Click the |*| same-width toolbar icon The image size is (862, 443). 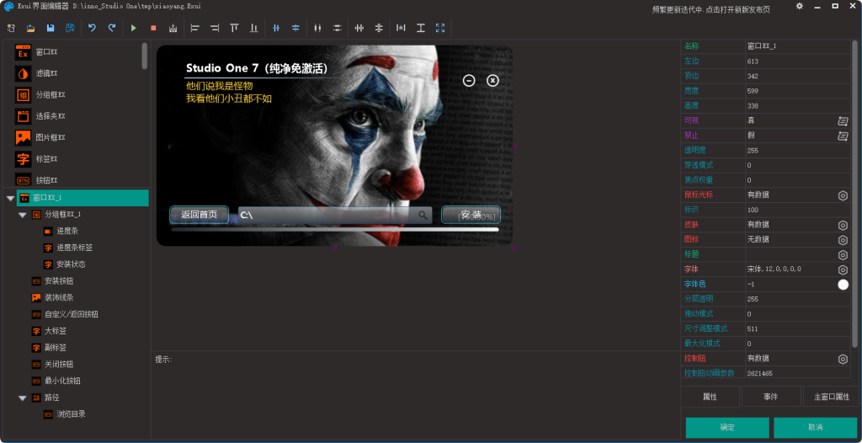pyautogui.click(x=401, y=28)
